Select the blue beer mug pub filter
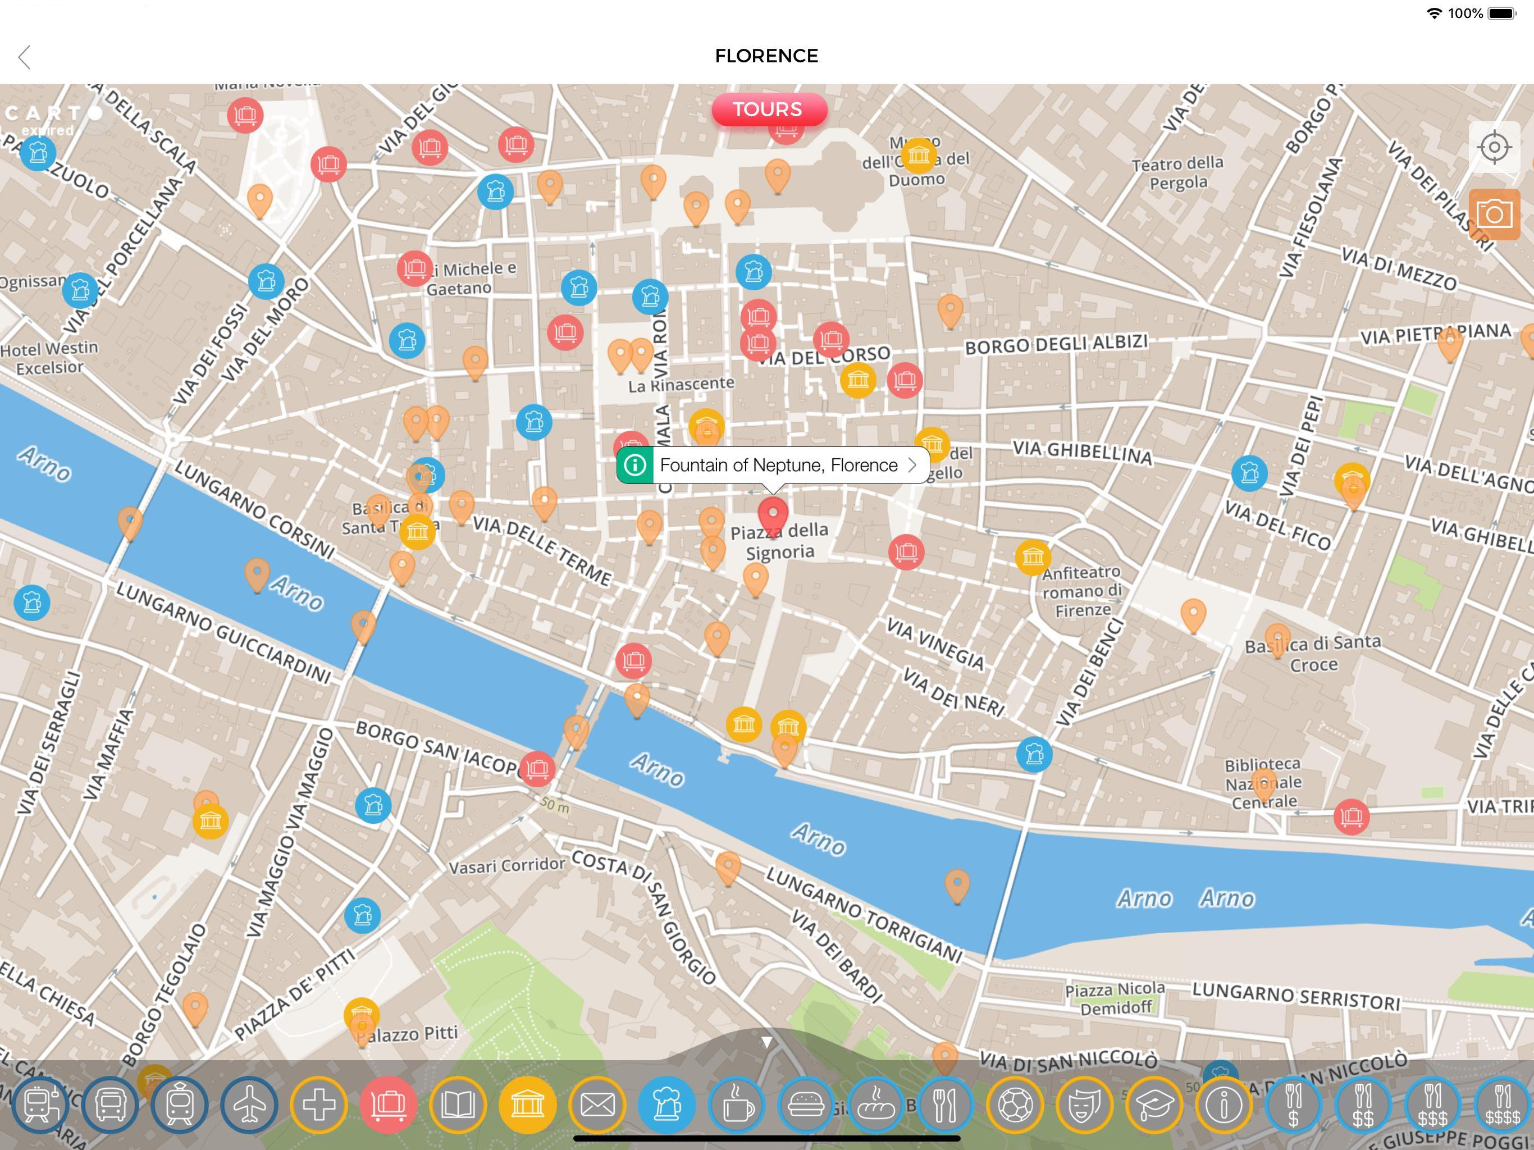This screenshot has width=1534, height=1150. point(666,1104)
